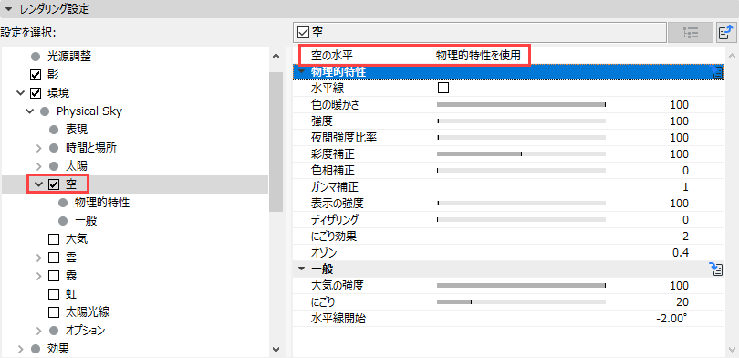Click the 水平線開始 value -2.00°
The width and height of the screenshot is (739, 358).
pos(671,319)
